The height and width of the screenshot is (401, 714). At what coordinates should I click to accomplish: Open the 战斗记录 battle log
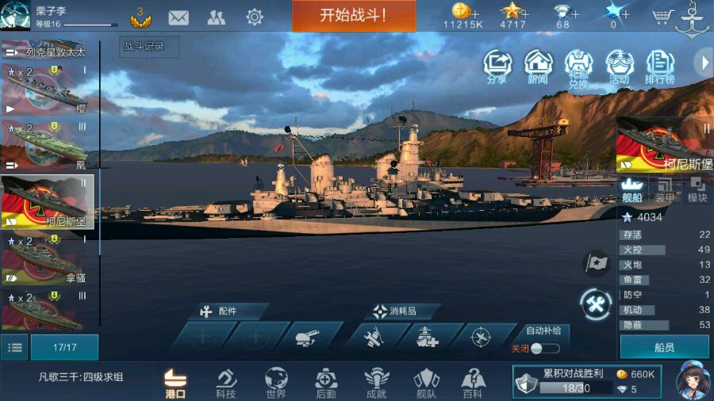tap(149, 47)
